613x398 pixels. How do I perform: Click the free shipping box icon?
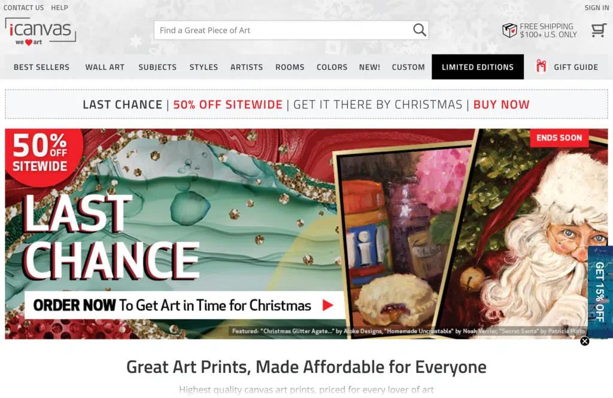509,30
